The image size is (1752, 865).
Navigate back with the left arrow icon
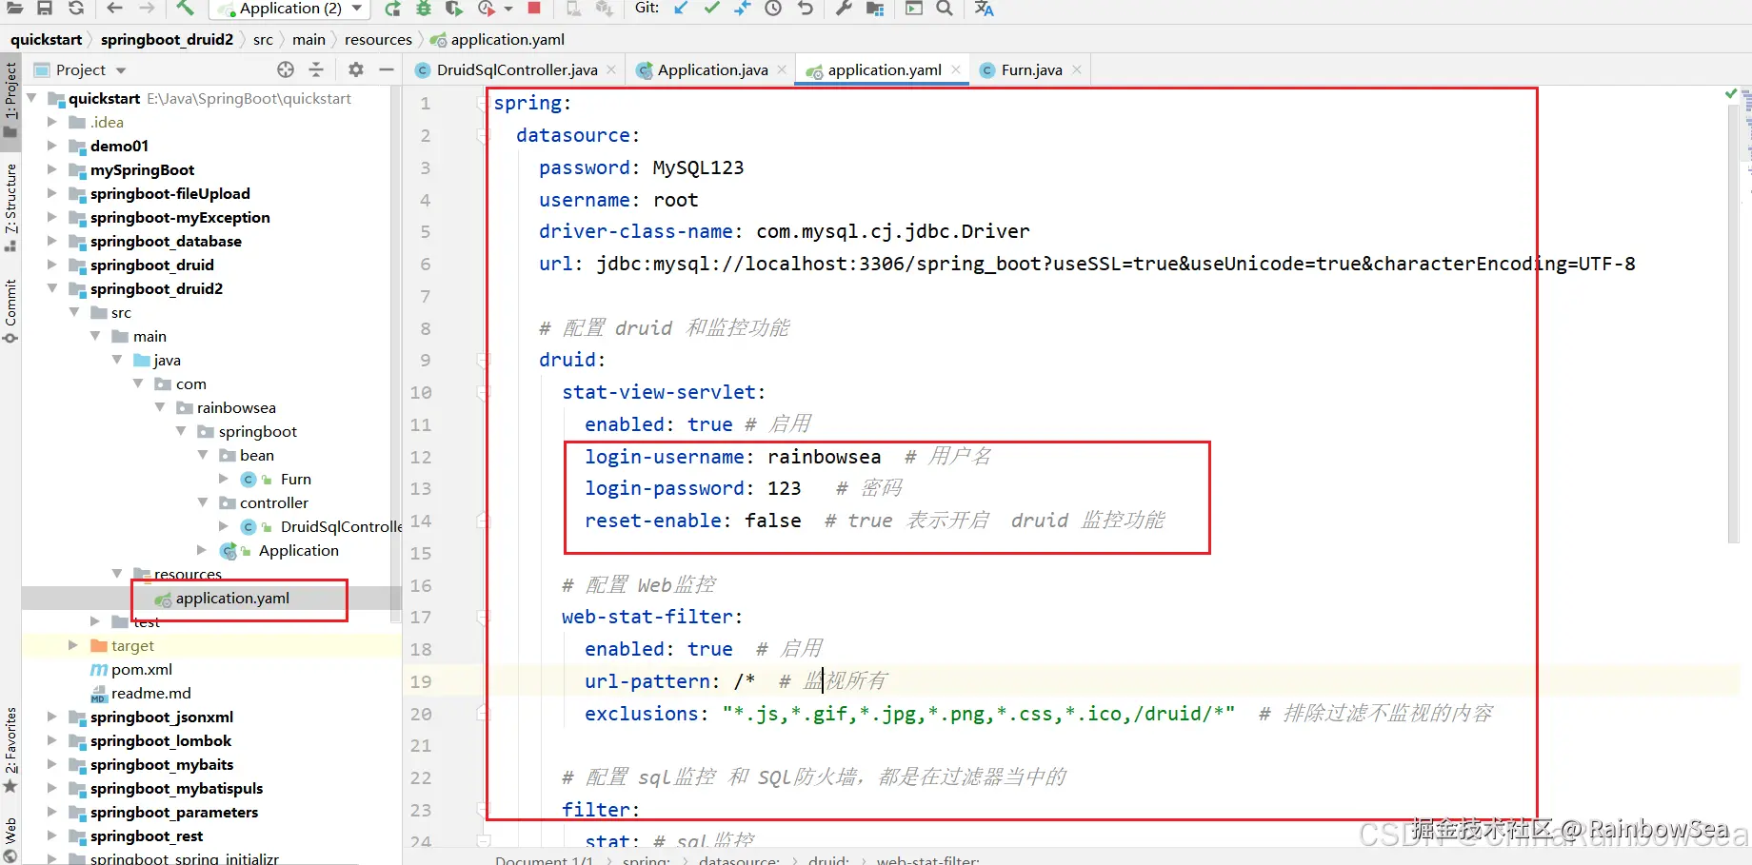115,8
